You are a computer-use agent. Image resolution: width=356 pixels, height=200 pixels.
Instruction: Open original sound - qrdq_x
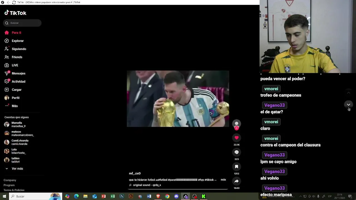[145, 185]
